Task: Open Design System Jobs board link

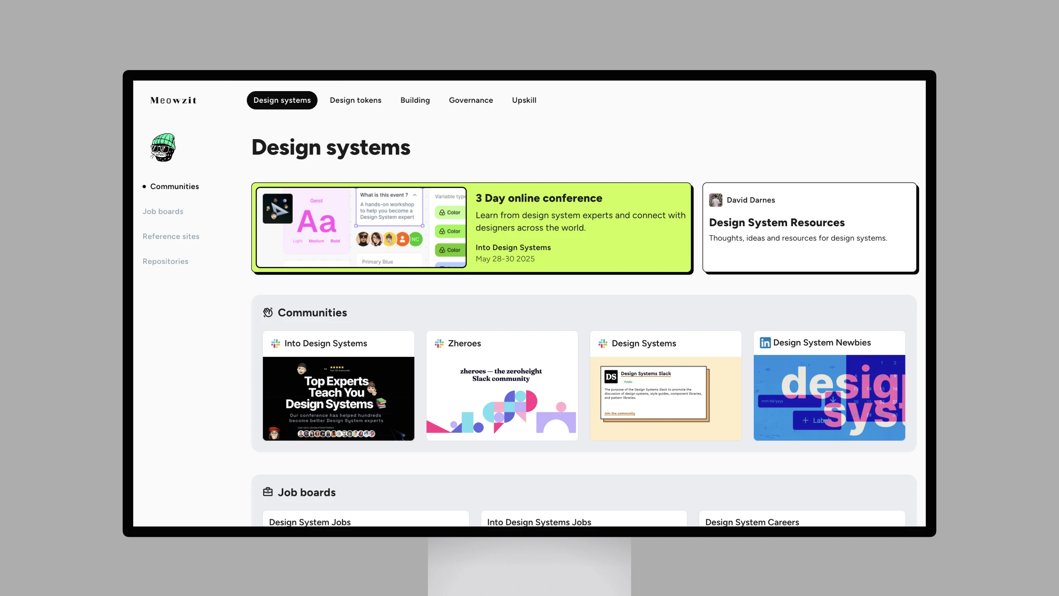Action: [x=309, y=522]
